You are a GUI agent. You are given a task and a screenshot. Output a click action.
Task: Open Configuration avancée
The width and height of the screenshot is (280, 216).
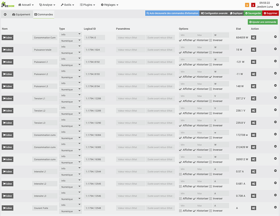tap(214, 13)
